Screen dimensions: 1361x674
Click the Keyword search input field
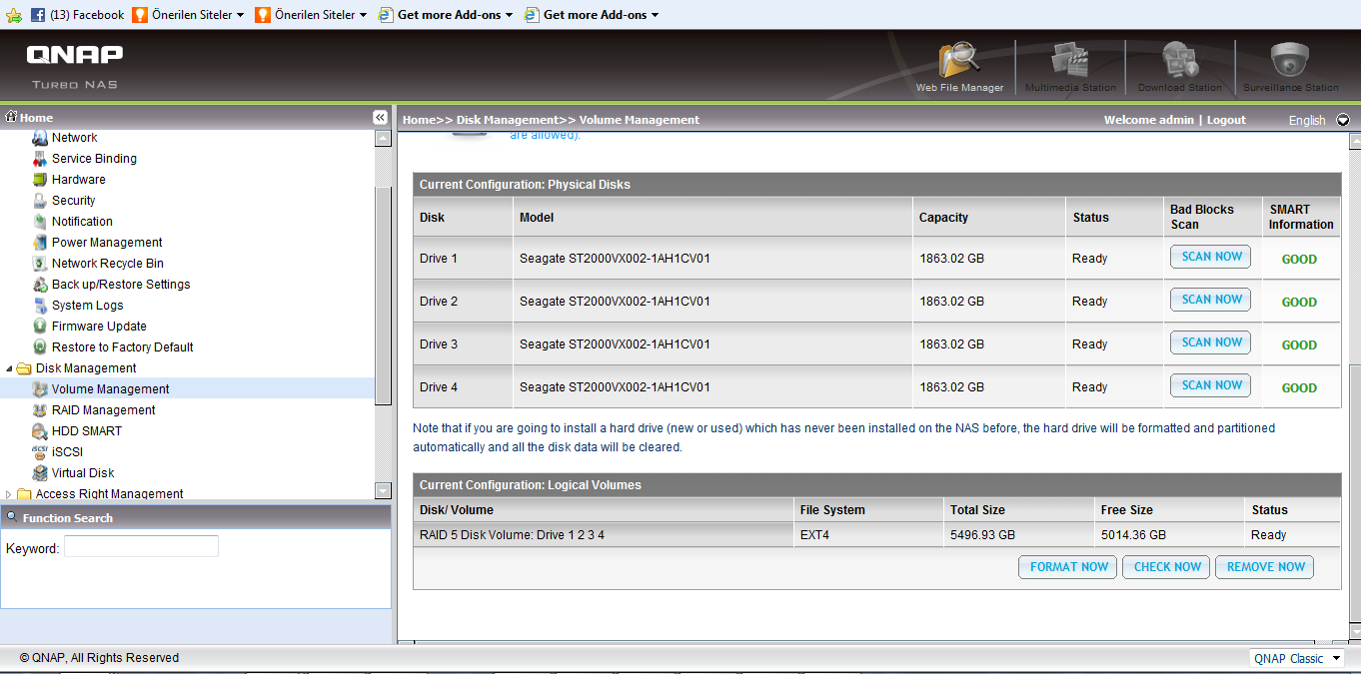coord(141,547)
